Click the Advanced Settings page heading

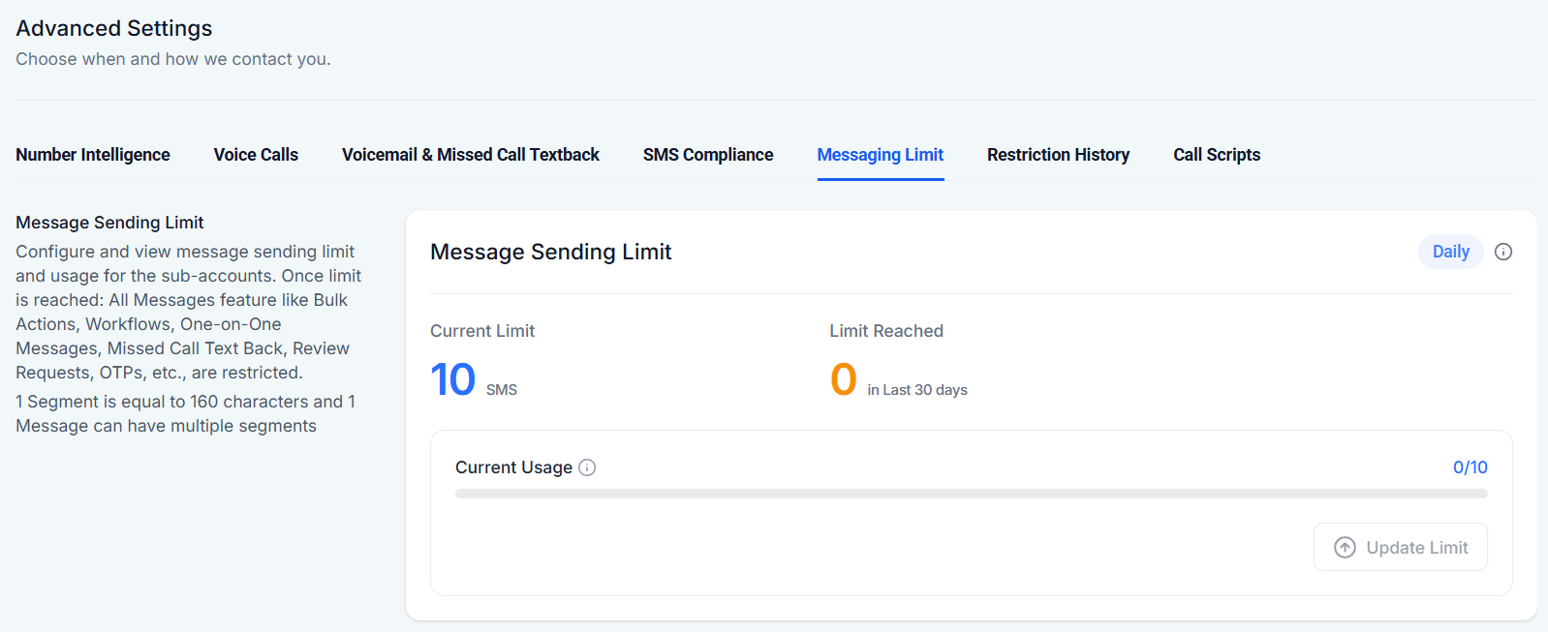click(114, 28)
